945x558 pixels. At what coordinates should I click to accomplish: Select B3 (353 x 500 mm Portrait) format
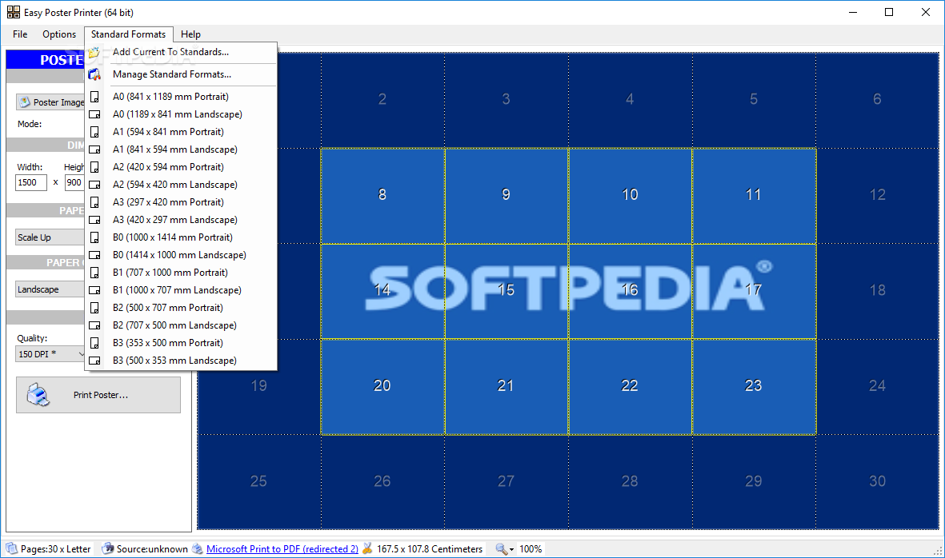(181, 343)
